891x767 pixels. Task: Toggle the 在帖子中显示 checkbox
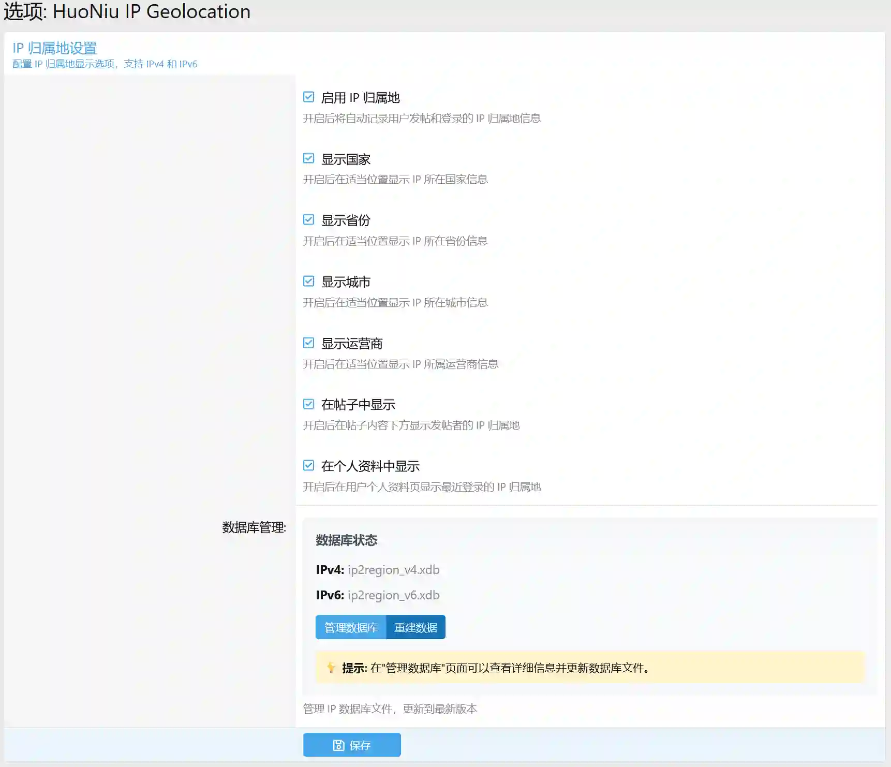309,404
